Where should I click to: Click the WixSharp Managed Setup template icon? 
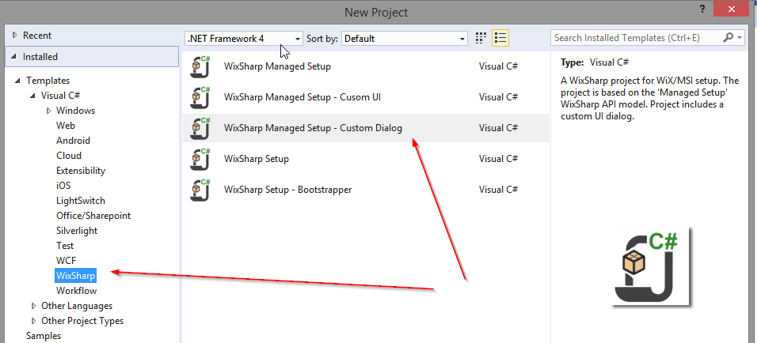(x=200, y=67)
